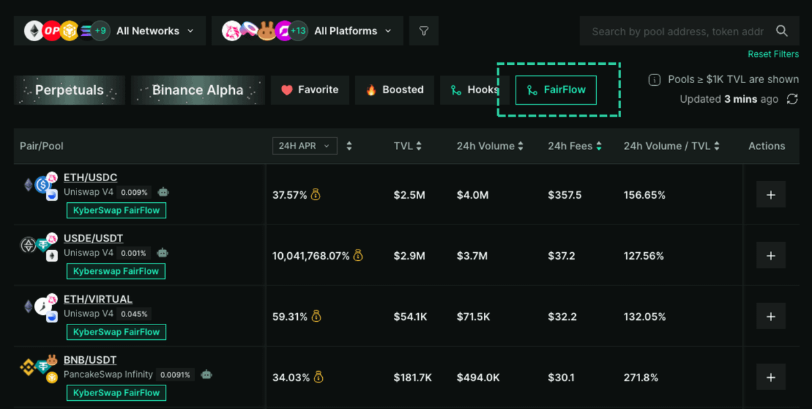The height and width of the screenshot is (409, 812).
Task: Click KyberSwap FairFlow tag under ETH/USDC
Action: tap(116, 210)
